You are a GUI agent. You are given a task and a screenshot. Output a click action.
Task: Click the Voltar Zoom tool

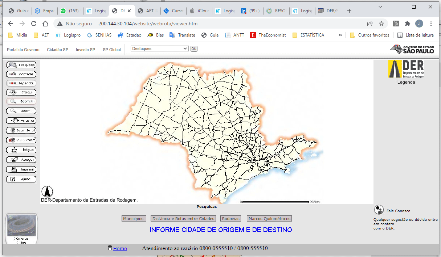point(21,140)
